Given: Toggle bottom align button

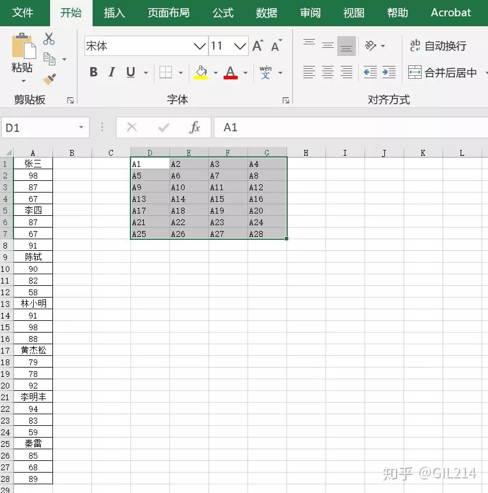Looking at the screenshot, I should pos(346,46).
